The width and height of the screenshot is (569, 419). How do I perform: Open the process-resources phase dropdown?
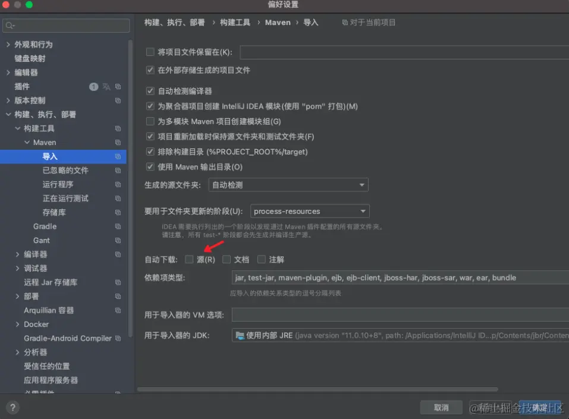coord(310,211)
